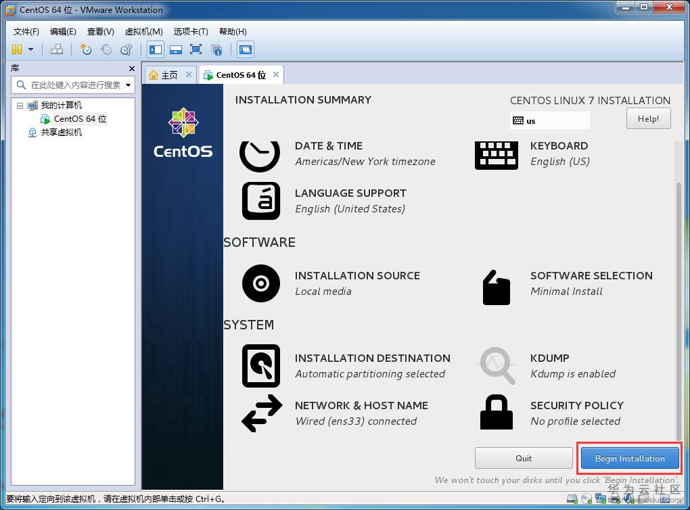Click the printer status bar icon
This screenshot has width=690, height=510.
coord(614,499)
